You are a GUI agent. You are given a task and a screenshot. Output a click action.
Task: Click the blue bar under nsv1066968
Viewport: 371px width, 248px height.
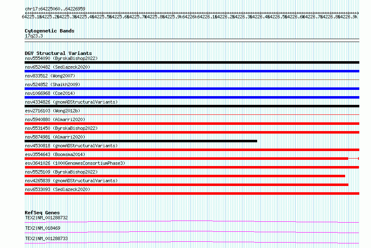click(192, 97)
